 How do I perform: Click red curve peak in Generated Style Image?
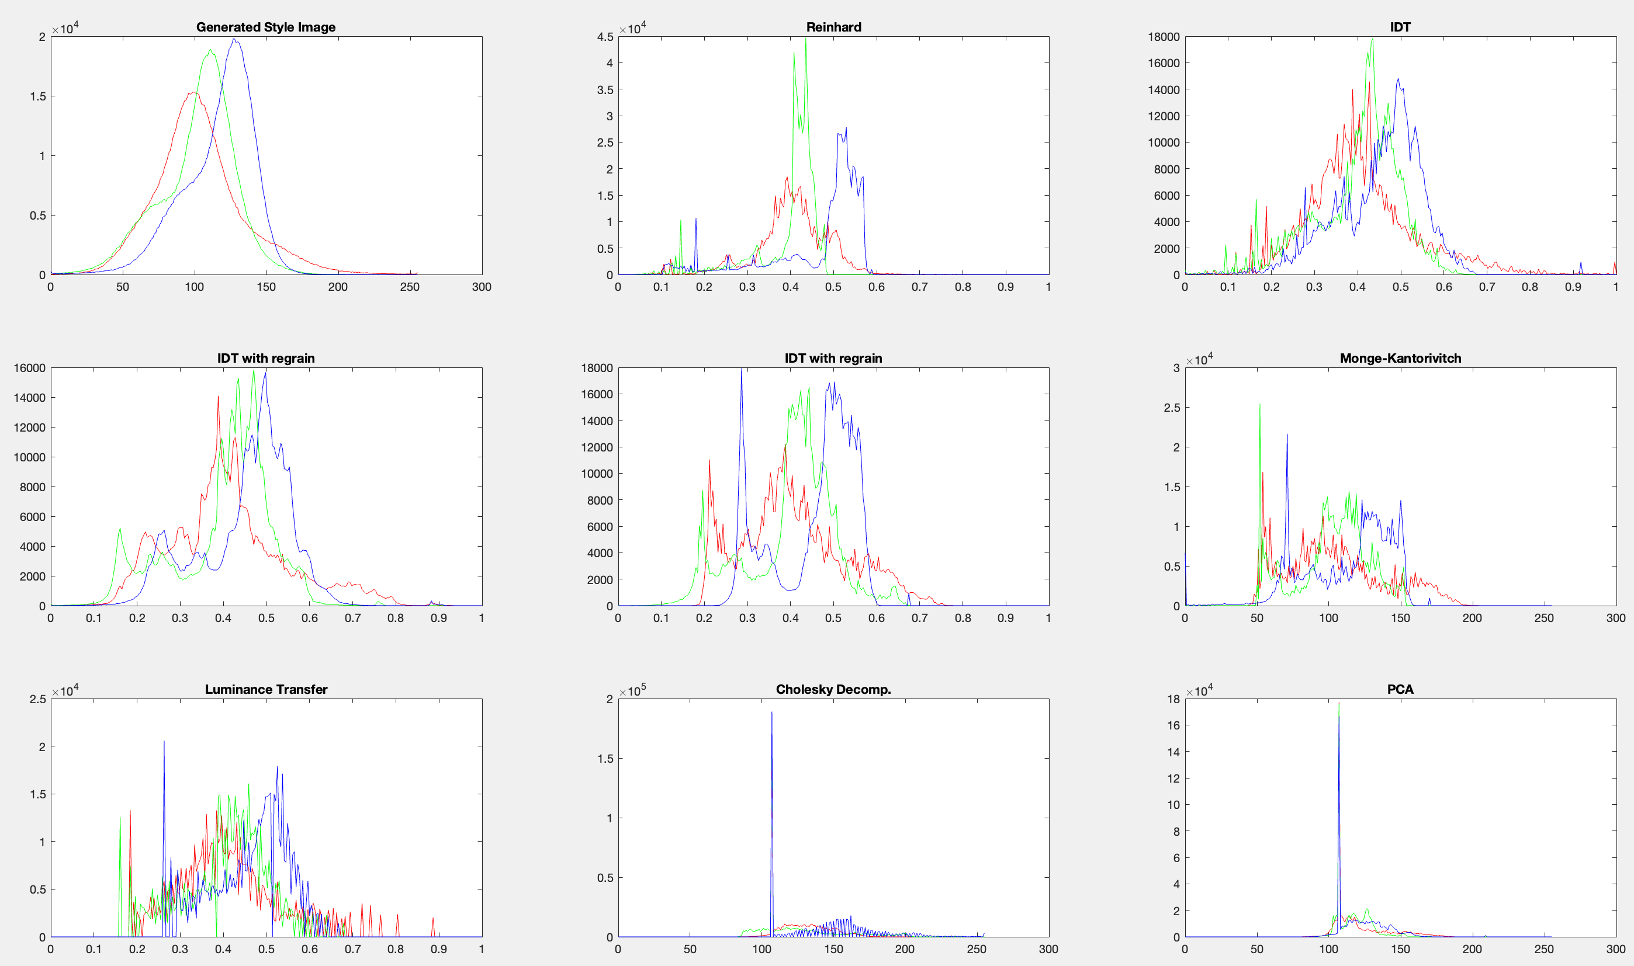(193, 92)
